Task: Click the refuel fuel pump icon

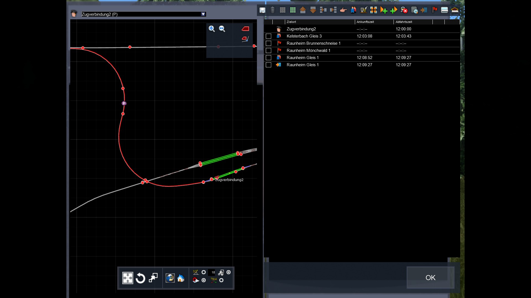Action: click(x=363, y=10)
